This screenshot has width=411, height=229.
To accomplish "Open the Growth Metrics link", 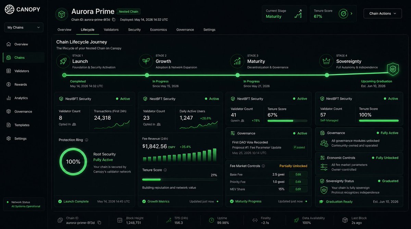I will click(x=158, y=201).
